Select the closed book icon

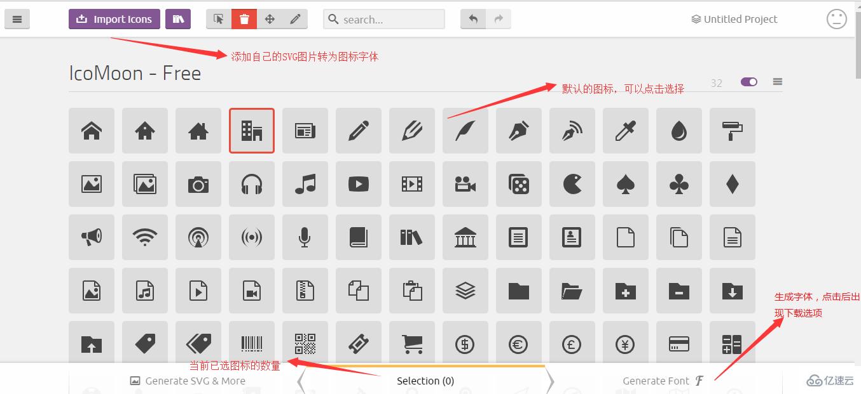click(x=359, y=237)
